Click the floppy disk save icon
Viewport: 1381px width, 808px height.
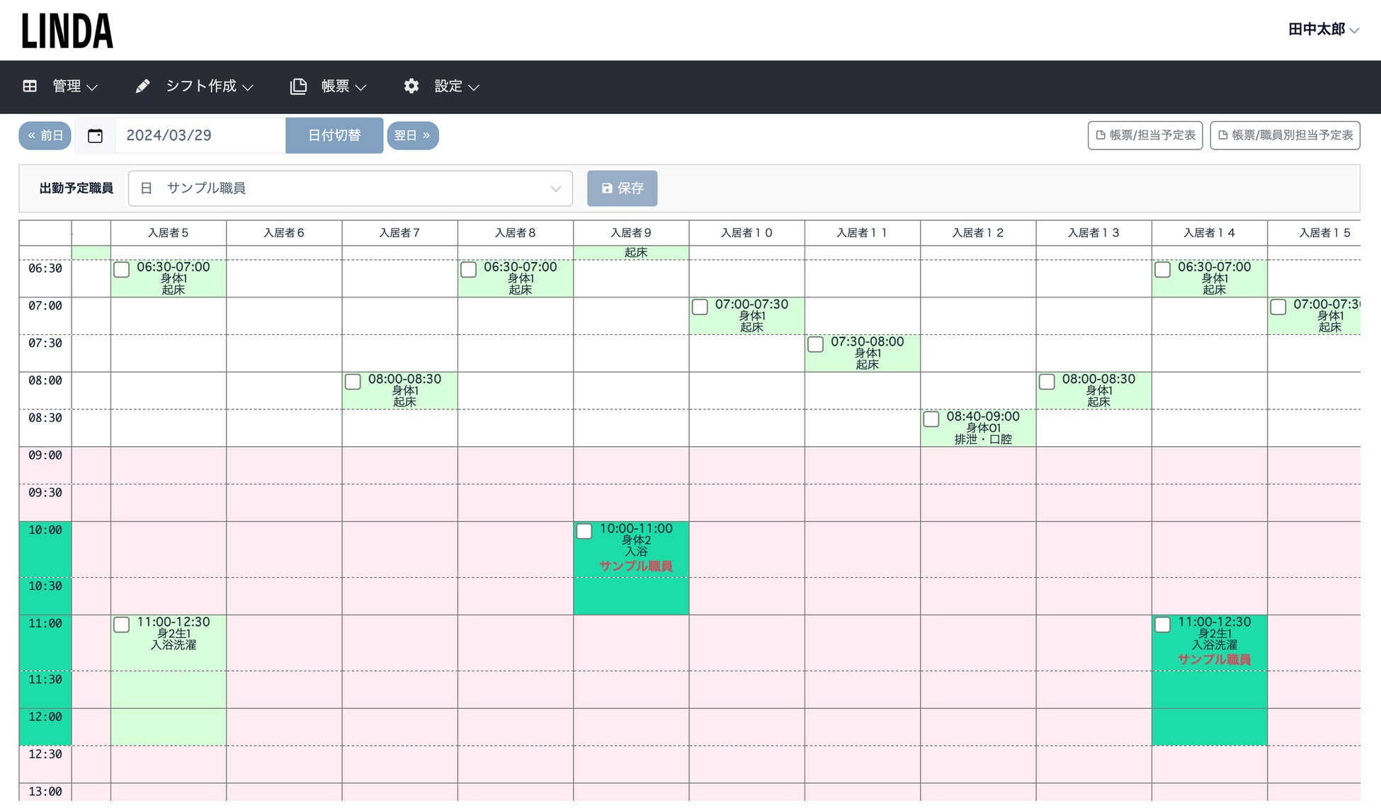click(607, 188)
